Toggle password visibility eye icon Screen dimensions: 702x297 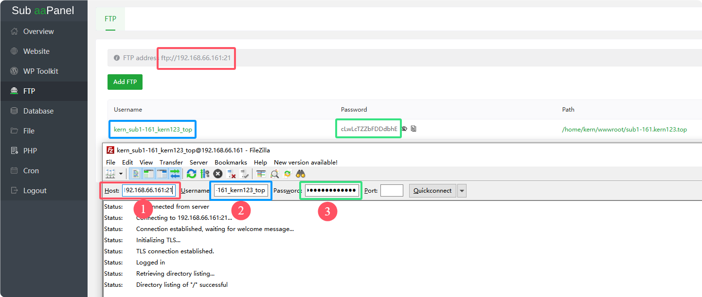[404, 129]
